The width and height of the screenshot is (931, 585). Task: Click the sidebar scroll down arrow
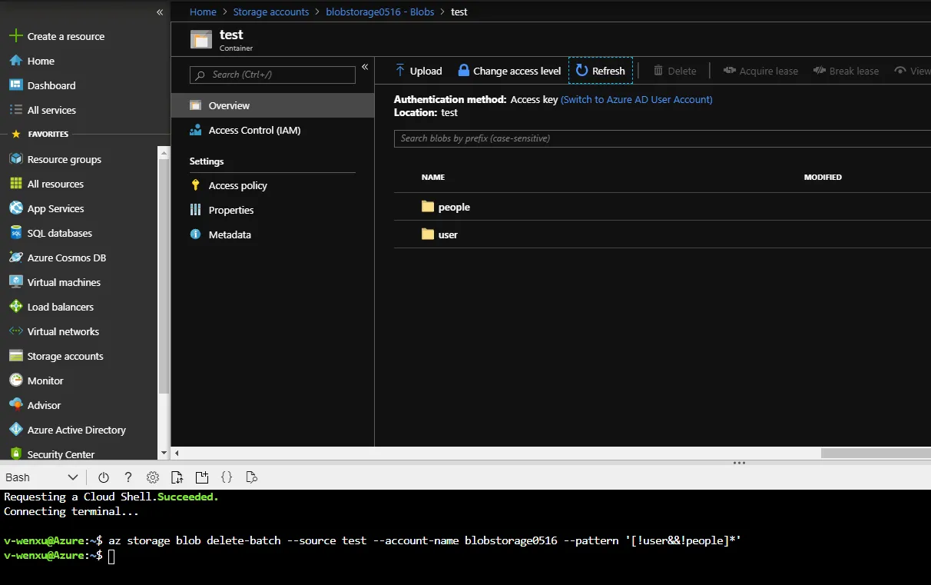[x=164, y=454]
